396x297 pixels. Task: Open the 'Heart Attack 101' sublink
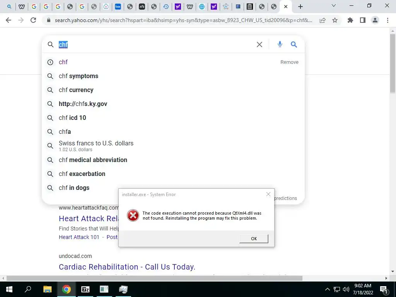(79, 237)
